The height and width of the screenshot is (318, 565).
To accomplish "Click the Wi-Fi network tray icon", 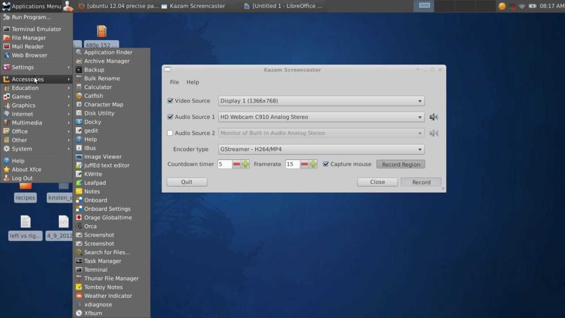I will point(522,6).
